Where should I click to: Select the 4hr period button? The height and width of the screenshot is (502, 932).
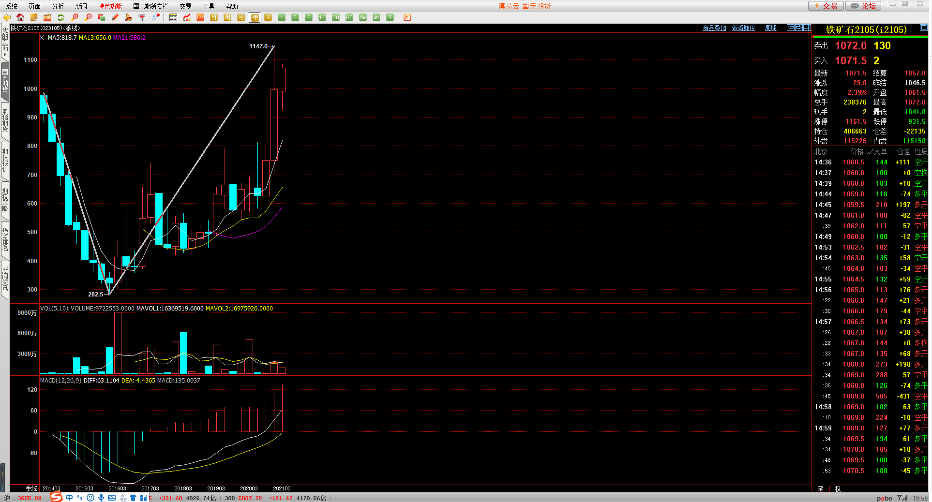(376, 17)
